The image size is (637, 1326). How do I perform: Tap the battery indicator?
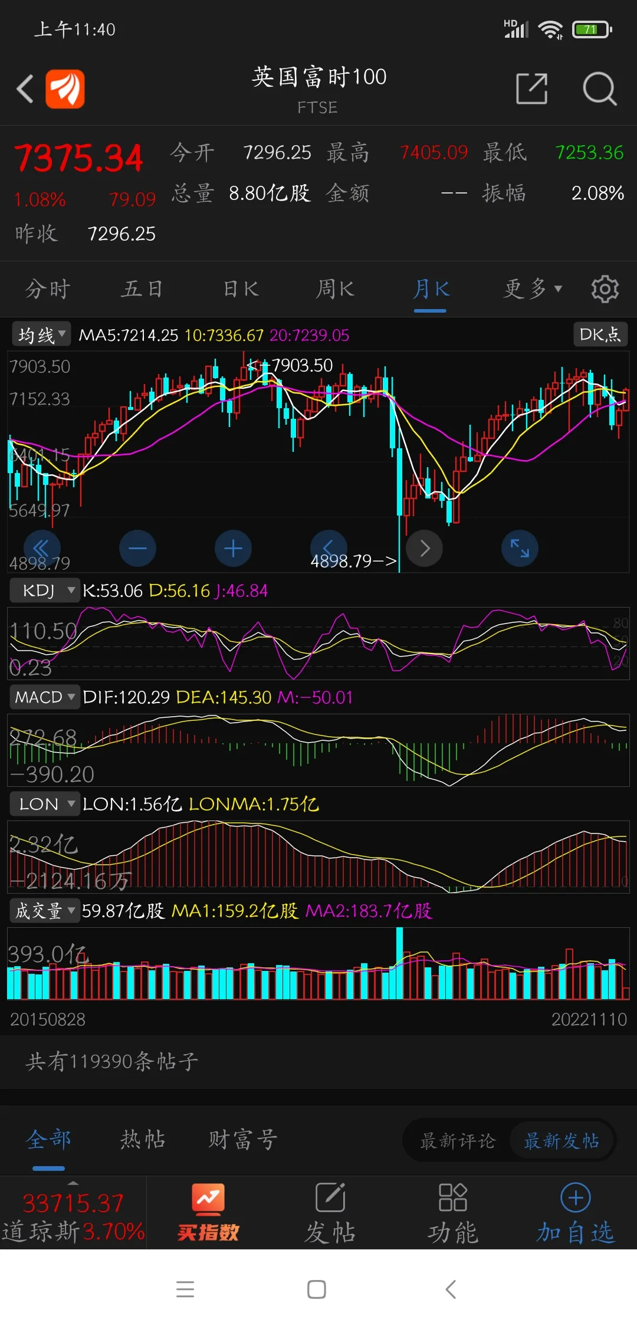pyautogui.click(x=592, y=29)
